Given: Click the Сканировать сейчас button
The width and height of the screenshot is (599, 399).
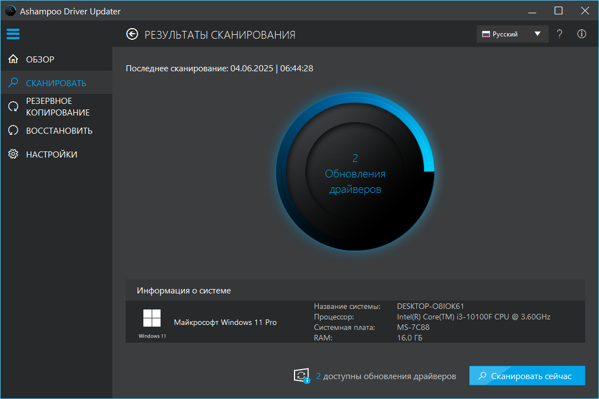Looking at the screenshot, I should pyautogui.click(x=527, y=376).
